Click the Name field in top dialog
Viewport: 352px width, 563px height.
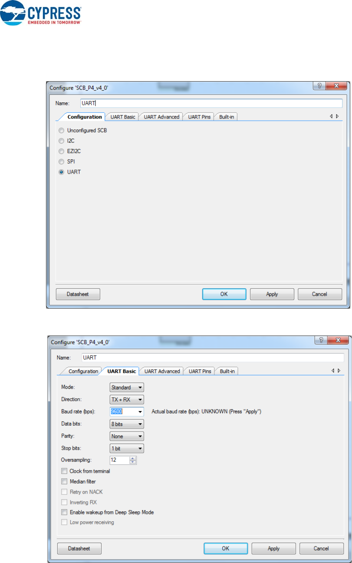coord(211,103)
